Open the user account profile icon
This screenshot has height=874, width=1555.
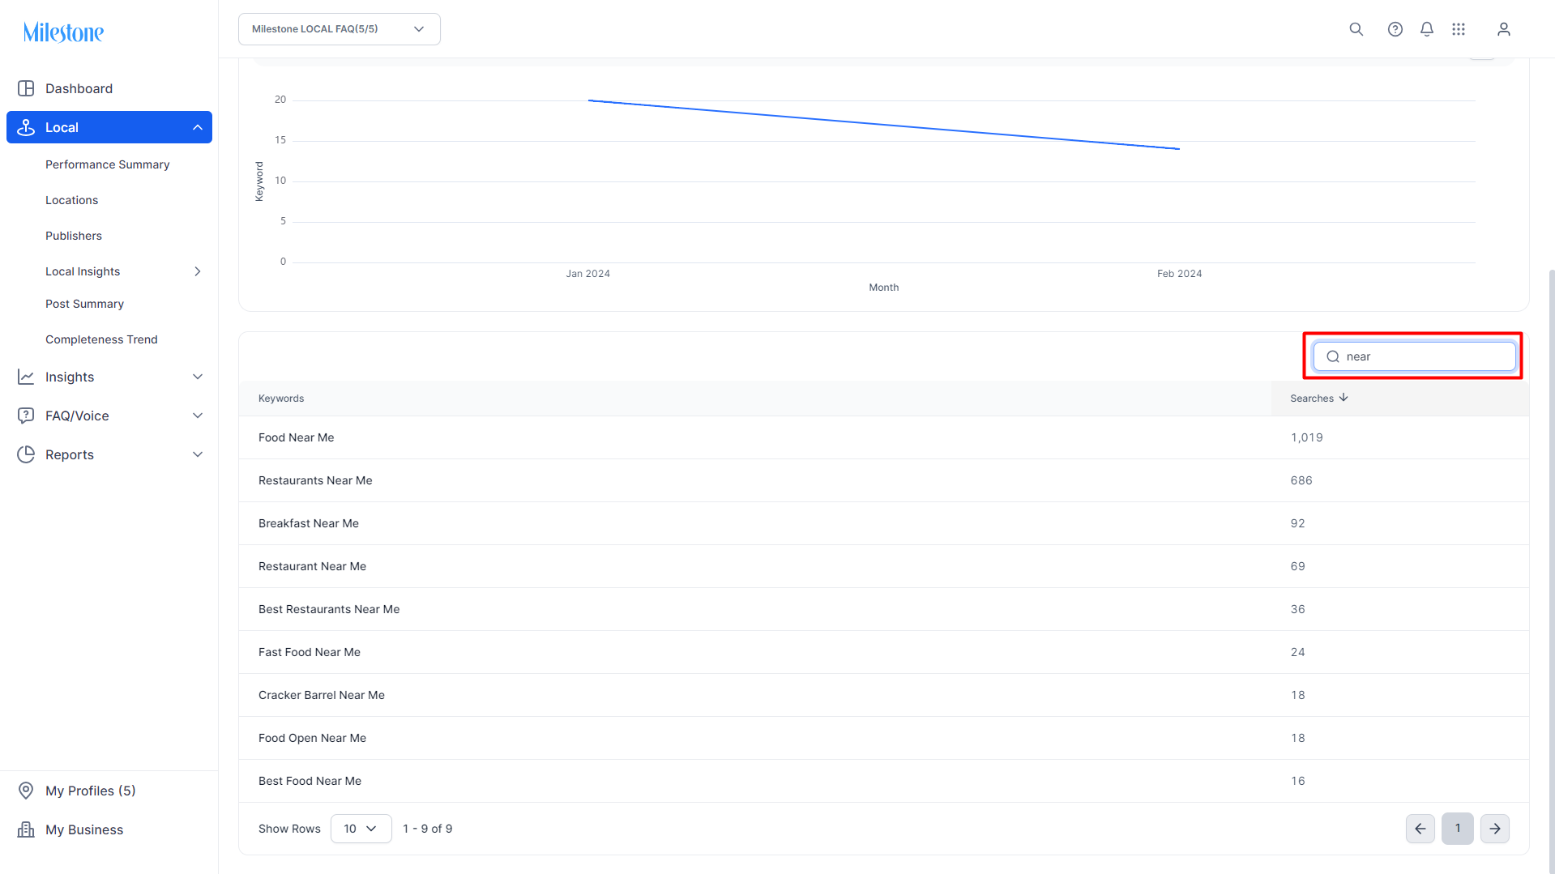pyautogui.click(x=1504, y=29)
